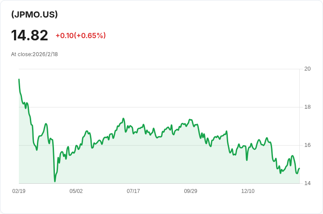This screenshot has height=214, width=323.
Task: Click the 14 y-axis price label
Action: coord(307,183)
